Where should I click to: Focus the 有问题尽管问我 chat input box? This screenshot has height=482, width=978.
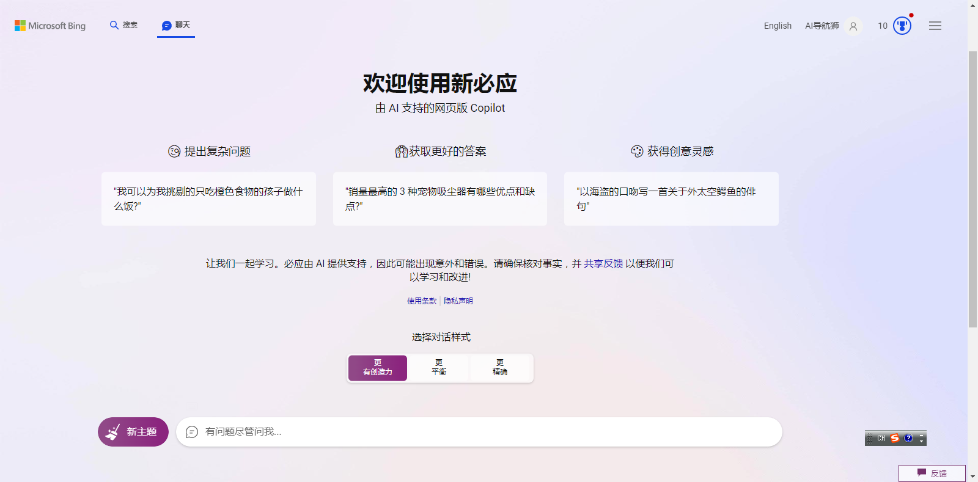click(479, 432)
